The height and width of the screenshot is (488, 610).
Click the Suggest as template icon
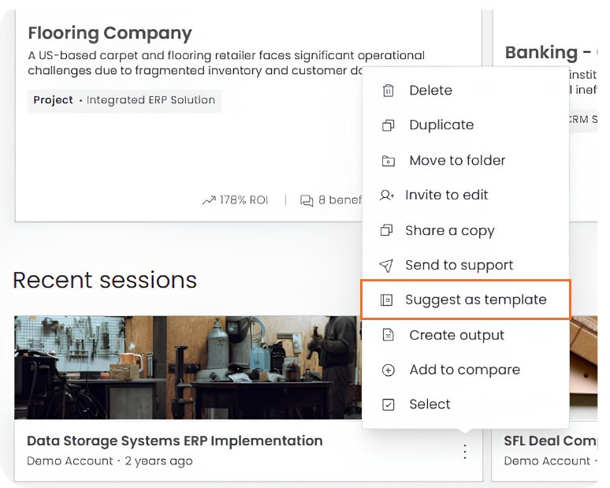pyautogui.click(x=386, y=300)
